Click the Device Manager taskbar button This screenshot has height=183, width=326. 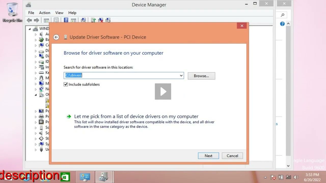coord(104,177)
